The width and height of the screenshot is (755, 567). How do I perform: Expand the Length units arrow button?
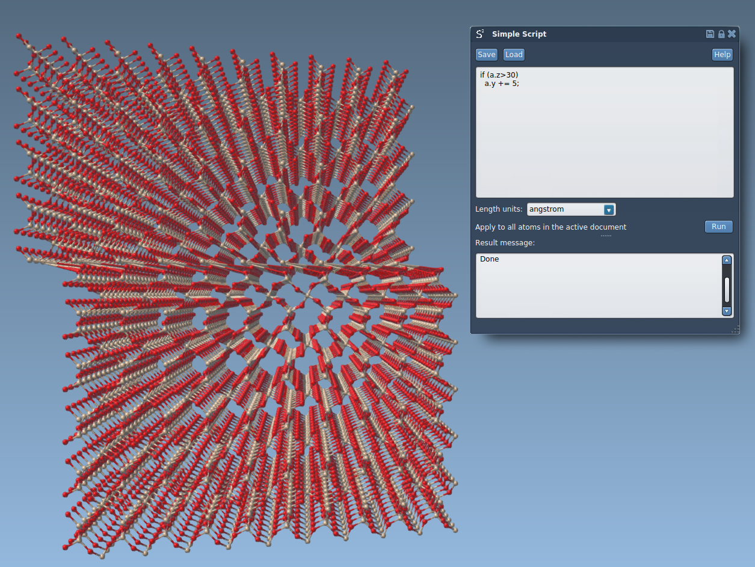[609, 210]
